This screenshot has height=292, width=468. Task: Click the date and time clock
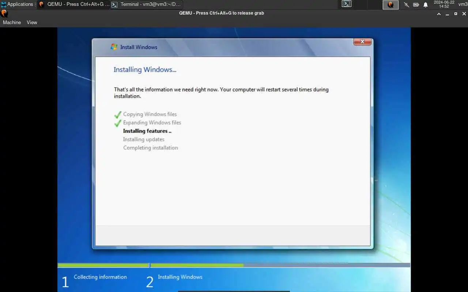tap(444, 4)
